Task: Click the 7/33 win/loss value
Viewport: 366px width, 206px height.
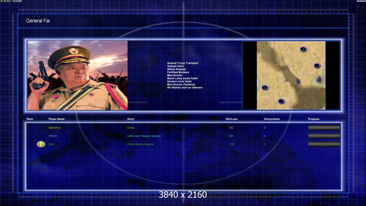Action: click(x=232, y=145)
